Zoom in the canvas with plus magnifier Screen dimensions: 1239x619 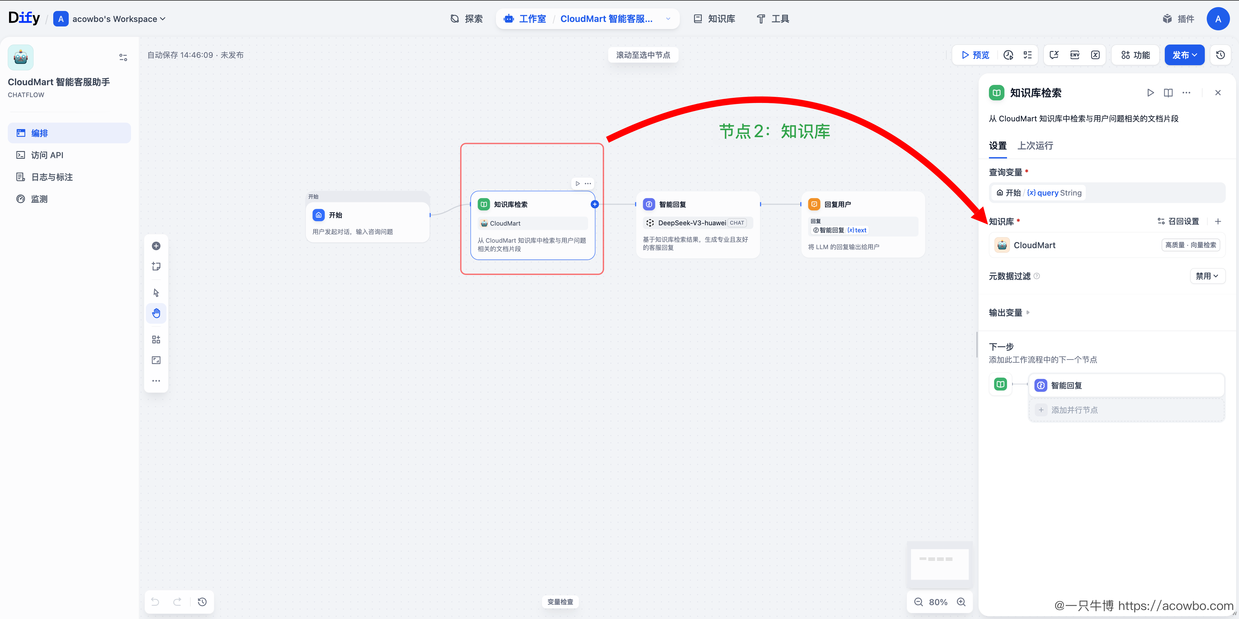[961, 602]
